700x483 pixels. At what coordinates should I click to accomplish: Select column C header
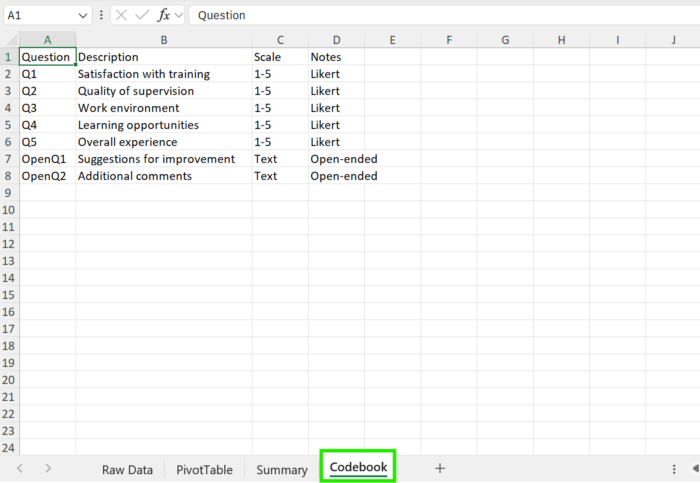pos(281,40)
